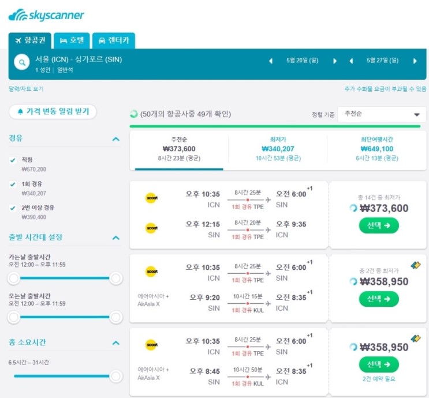
Task: Click 가격 변동 알림 받기 button
Action: tap(53, 111)
